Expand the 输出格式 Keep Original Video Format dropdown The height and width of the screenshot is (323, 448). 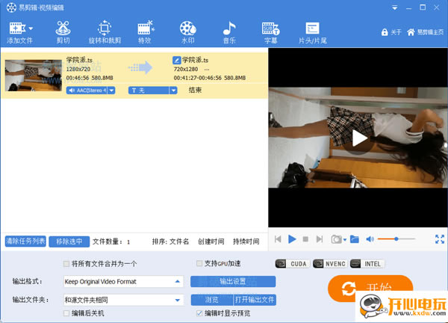(x=178, y=282)
